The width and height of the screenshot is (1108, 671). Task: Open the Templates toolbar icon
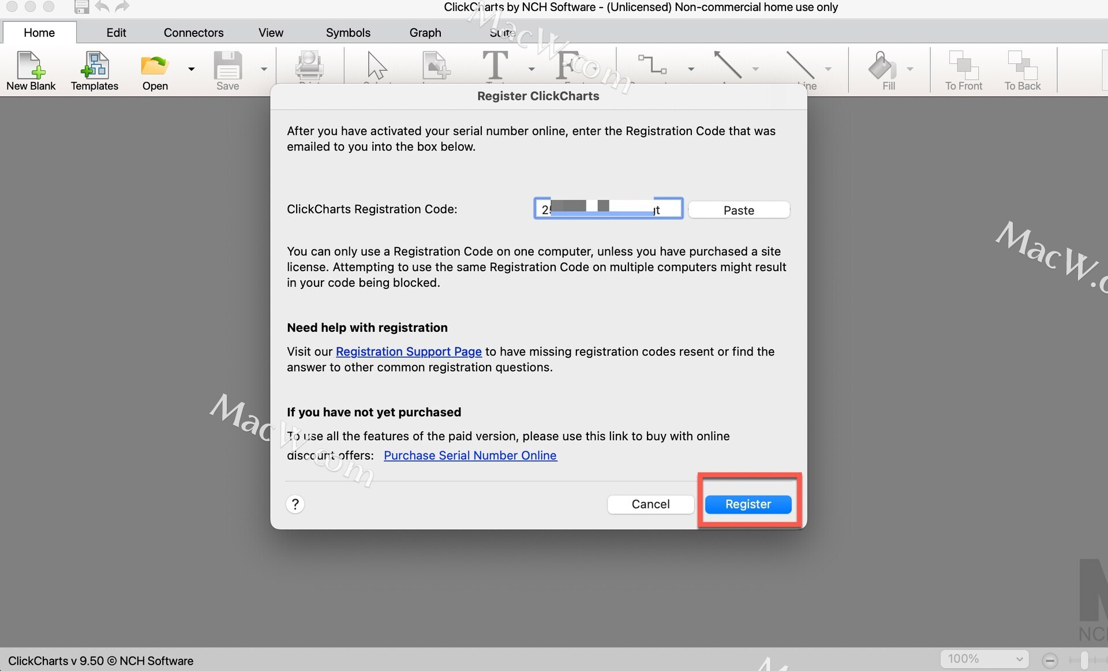pos(95,65)
